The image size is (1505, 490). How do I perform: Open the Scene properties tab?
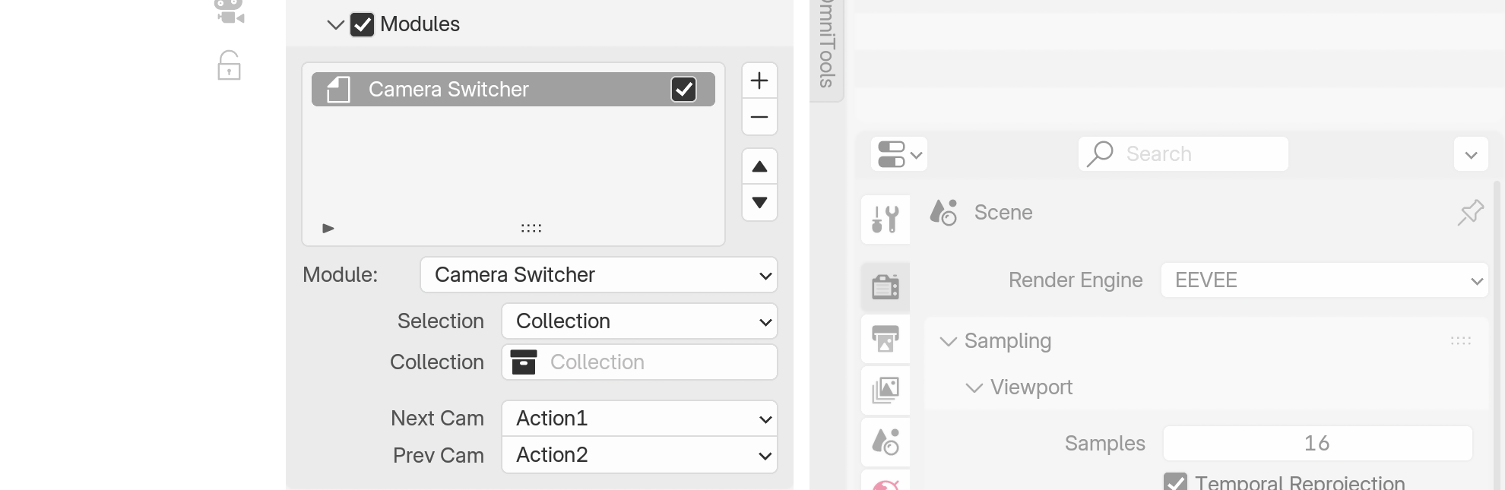pyautogui.click(x=886, y=441)
